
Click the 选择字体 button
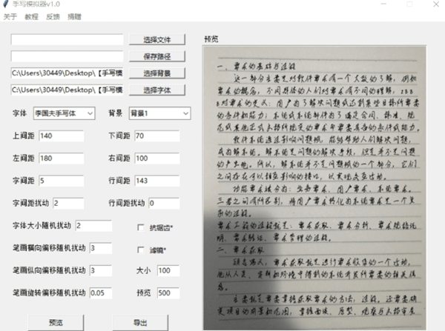[157, 90]
